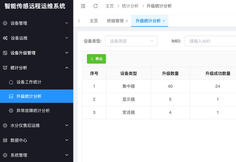Expand the 水分仪售后运维 menu chevron
Screen dimensions: 236x162
tap(67, 125)
